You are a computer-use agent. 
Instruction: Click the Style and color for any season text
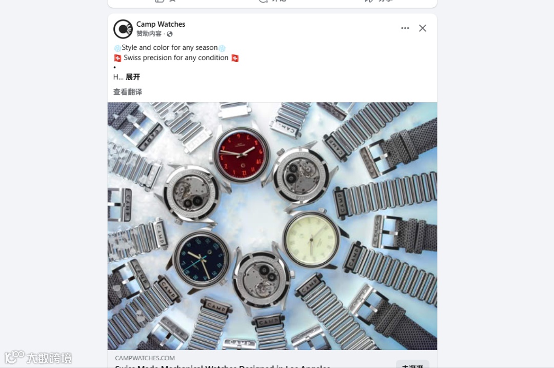pyautogui.click(x=170, y=47)
